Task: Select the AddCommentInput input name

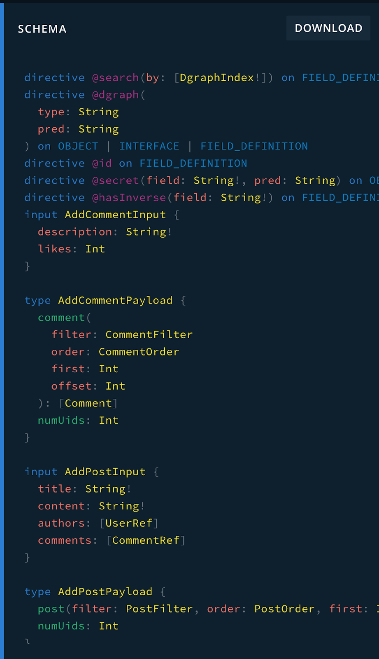Action: pos(115,215)
